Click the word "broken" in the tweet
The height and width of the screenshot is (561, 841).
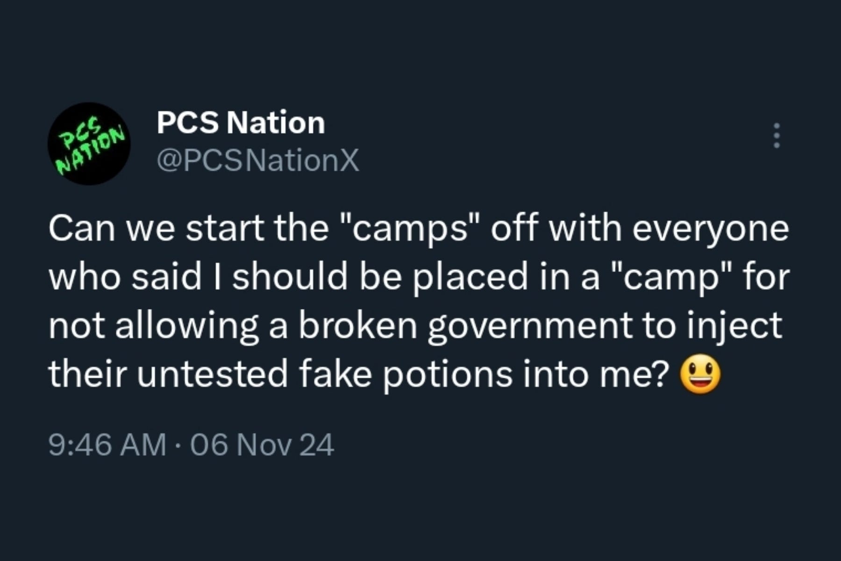pyautogui.click(x=357, y=325)
